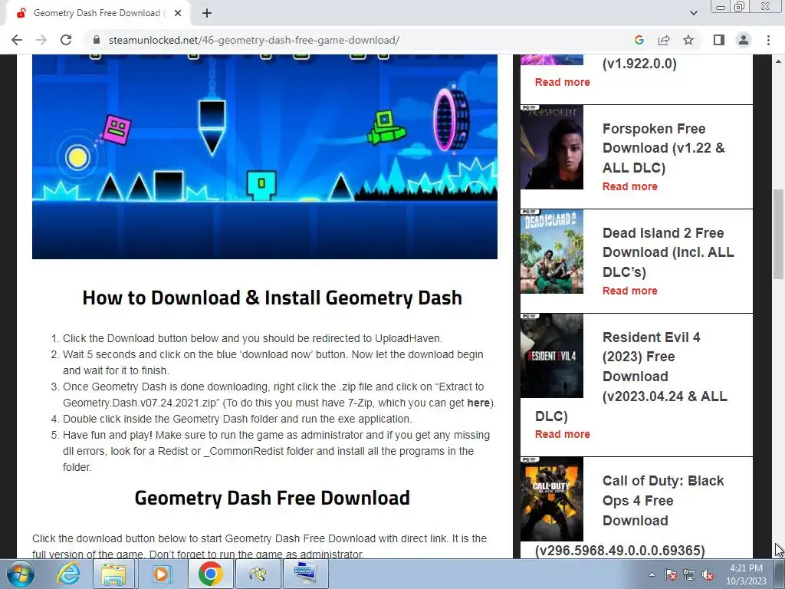
Task: Open the banana icon app on the taskbar
Action: click(x=258, y=574)
